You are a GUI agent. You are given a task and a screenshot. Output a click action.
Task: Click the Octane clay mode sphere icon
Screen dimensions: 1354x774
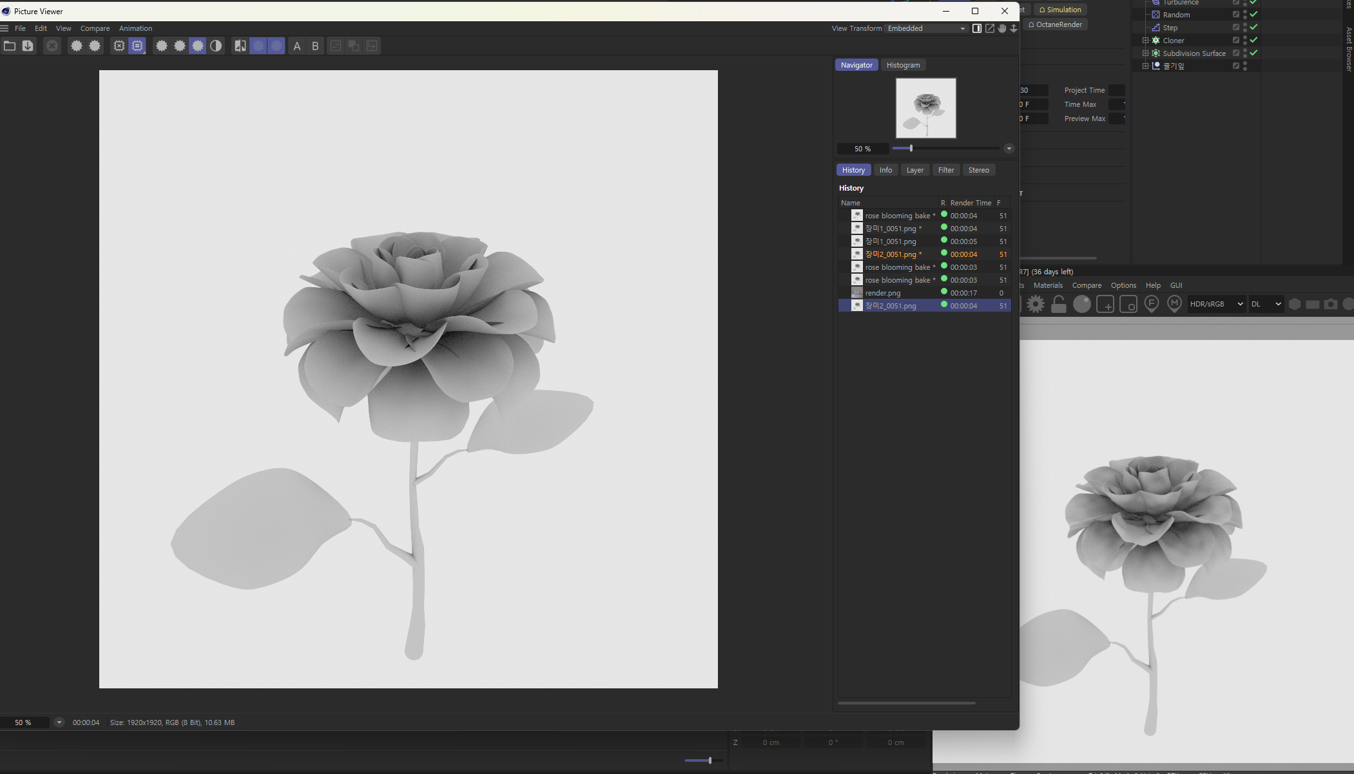click(x=1082, y=304)
